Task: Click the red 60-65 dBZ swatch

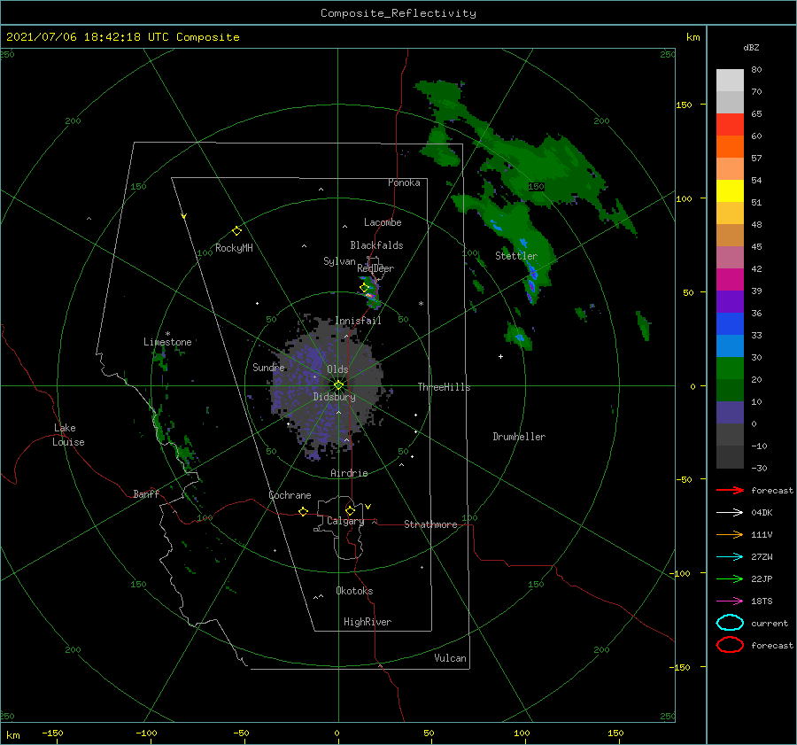Action: tap(730, 125)
